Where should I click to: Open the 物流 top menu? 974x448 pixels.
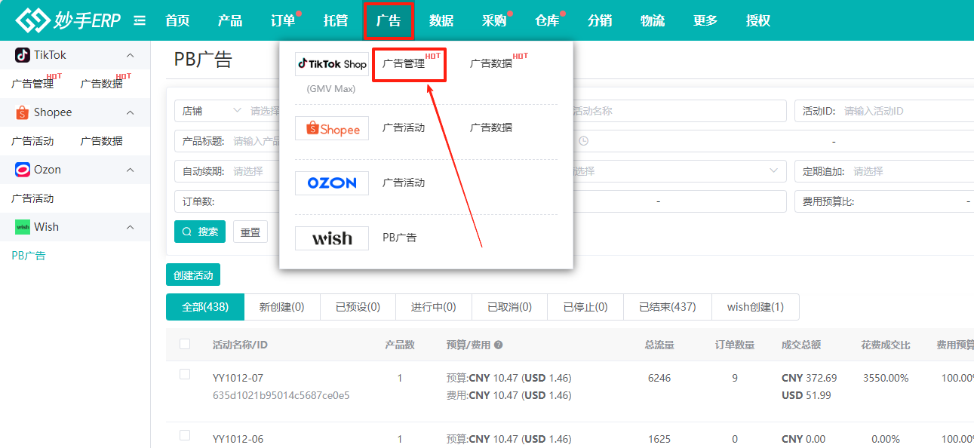tap(653, 20)
